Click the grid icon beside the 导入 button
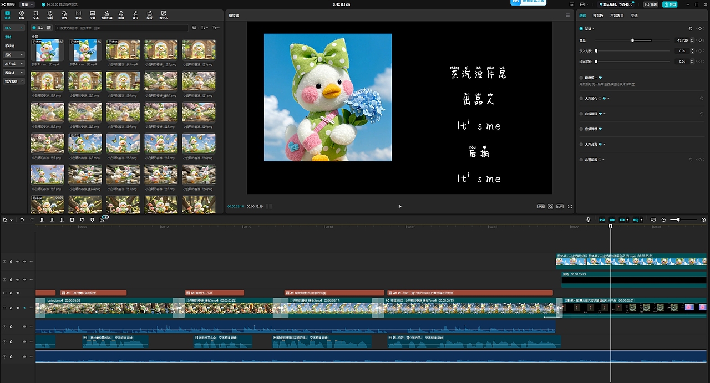Screen dimensions: 710x383 pyautogui.click(x=49, y=28)
